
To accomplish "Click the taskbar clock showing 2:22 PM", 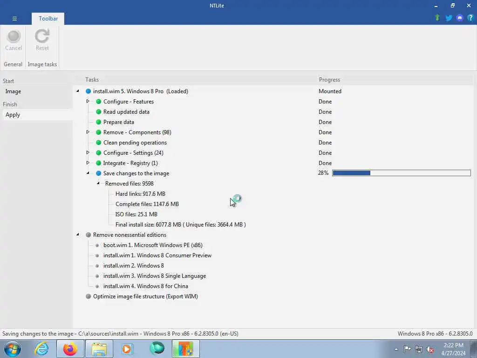I will [x=453, y=349].
